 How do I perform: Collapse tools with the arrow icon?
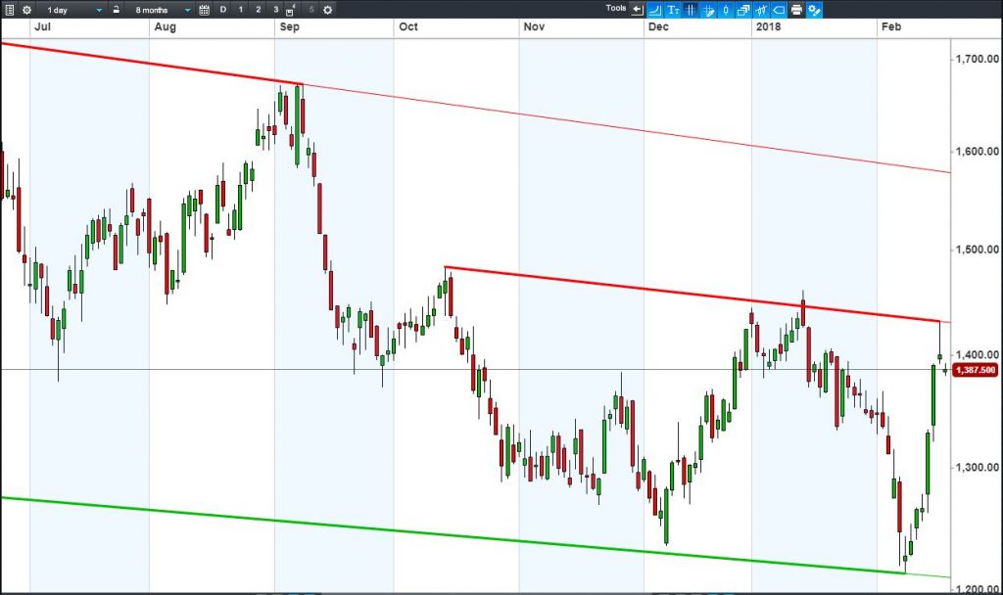coord(637,10)
